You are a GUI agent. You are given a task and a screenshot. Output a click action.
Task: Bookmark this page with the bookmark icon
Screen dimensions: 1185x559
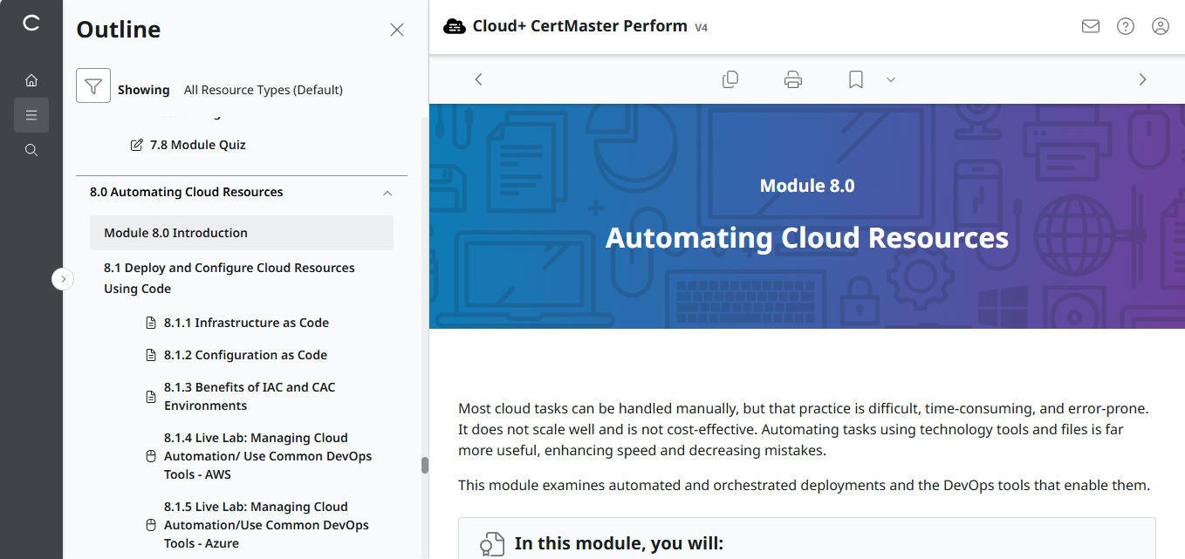pyautogui.click(x=854, y=78)
